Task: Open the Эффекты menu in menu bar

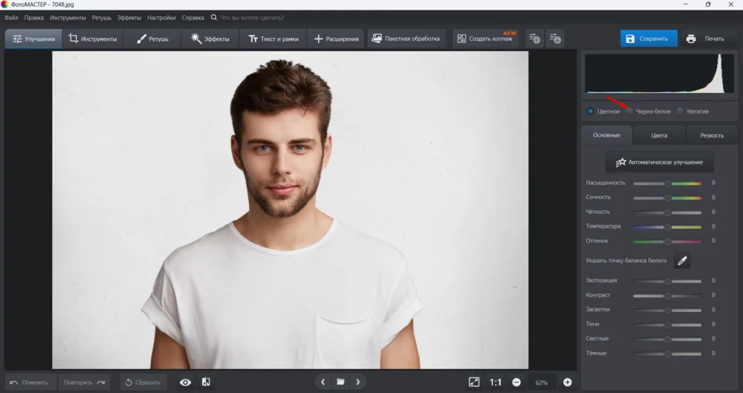Action: pyautogui.click(x=129, y=17)
